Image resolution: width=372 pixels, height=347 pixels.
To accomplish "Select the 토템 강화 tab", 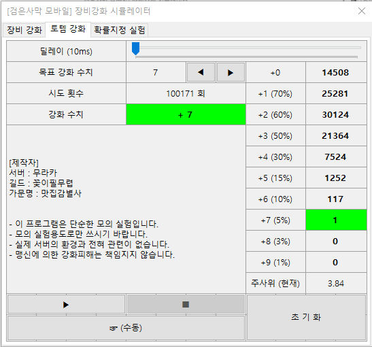I will 68,29.
